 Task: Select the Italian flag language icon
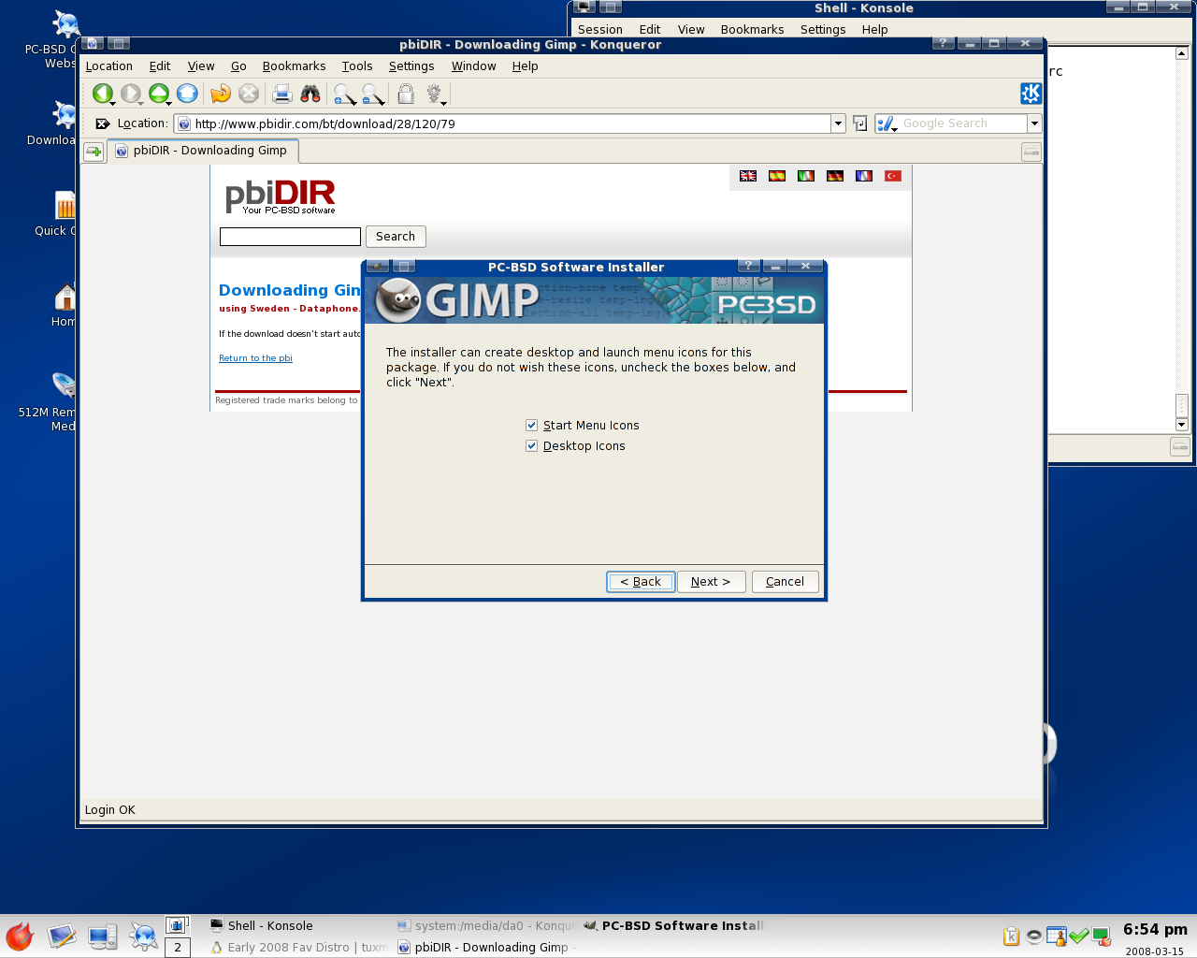tap(806, 176)
